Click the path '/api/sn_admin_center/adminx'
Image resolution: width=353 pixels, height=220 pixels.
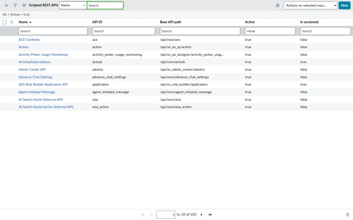pos(182,70)
